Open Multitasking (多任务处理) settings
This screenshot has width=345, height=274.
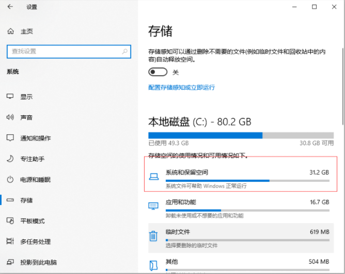pyautogui.click(x=35, y=242)
